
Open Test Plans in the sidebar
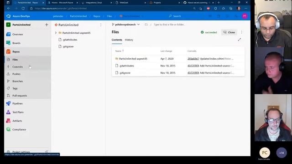click(x=18, y=113)
